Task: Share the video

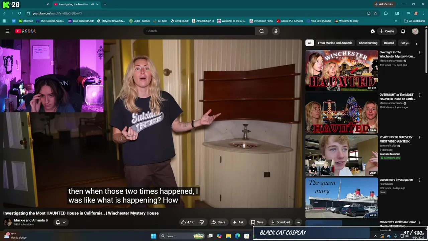Action: [x=218, y=222]
